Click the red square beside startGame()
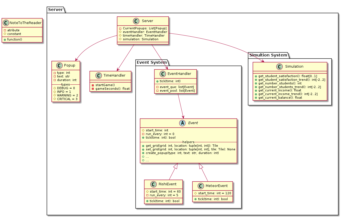344x218 pixels. 93,85
